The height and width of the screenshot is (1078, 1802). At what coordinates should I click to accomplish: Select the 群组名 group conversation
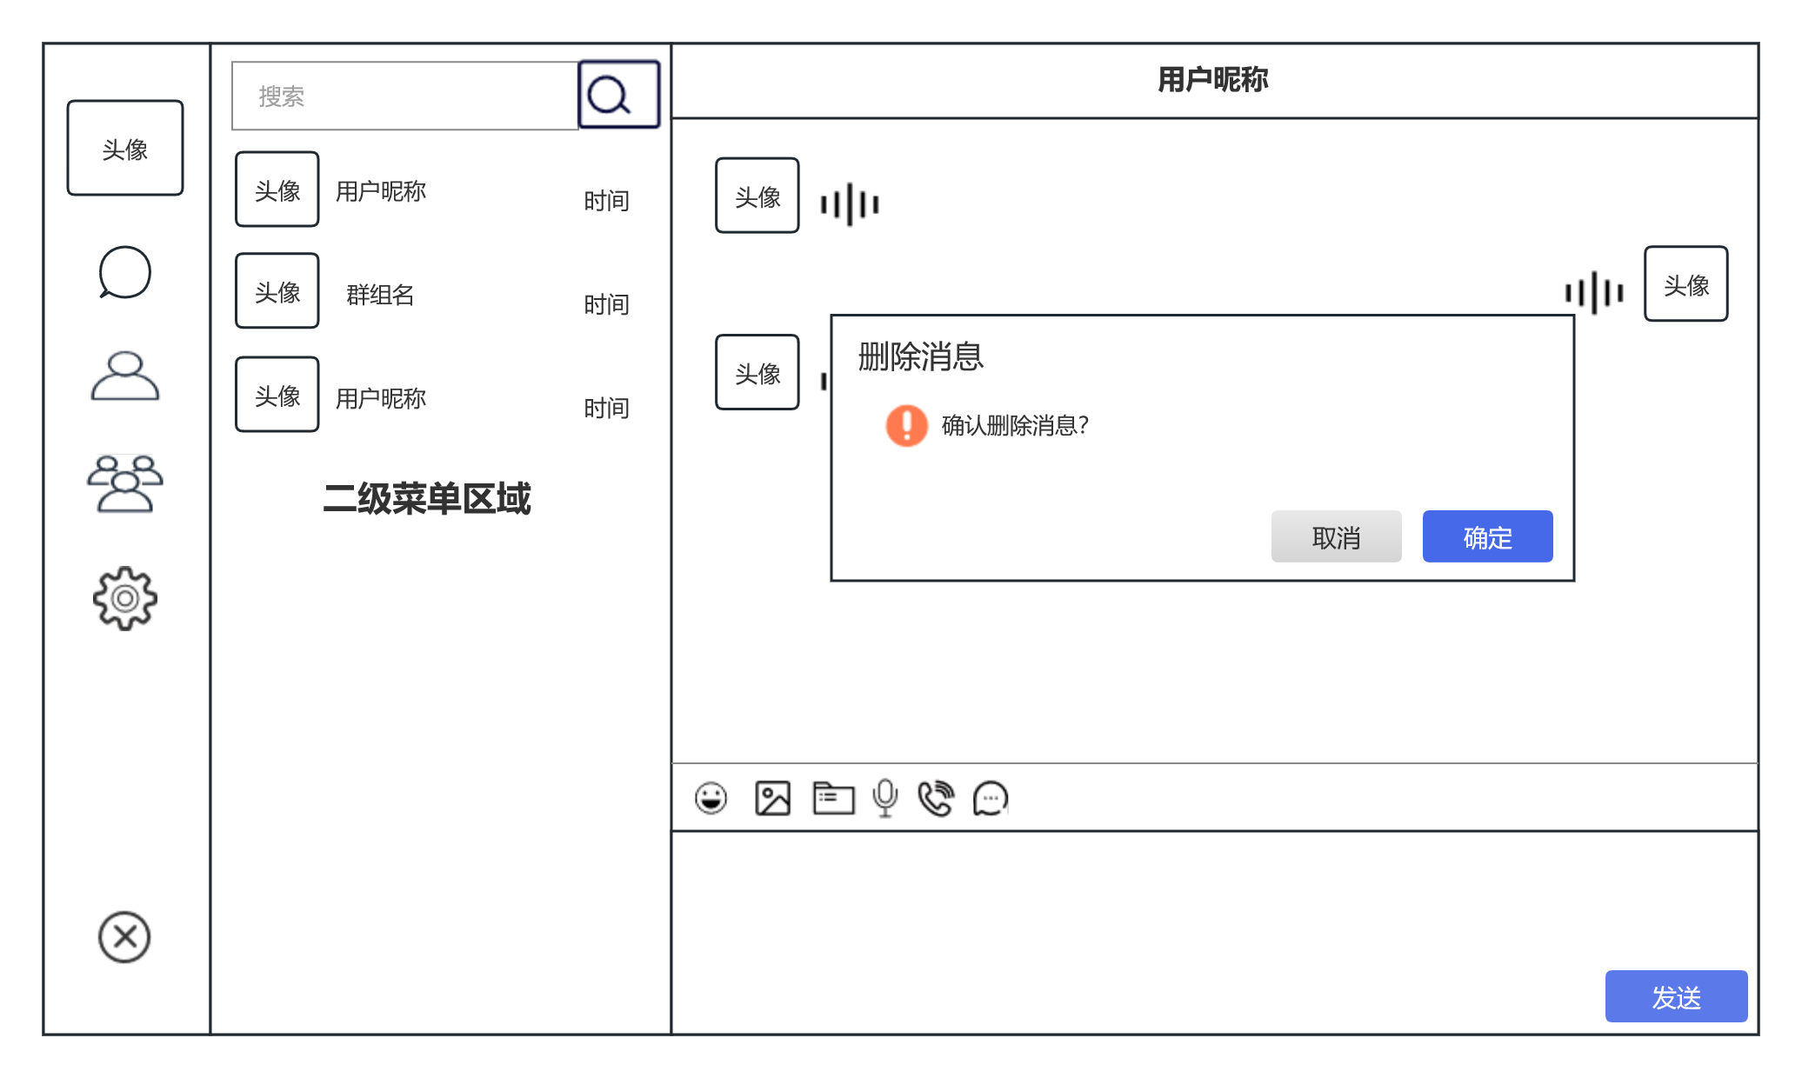click(380, 294)
